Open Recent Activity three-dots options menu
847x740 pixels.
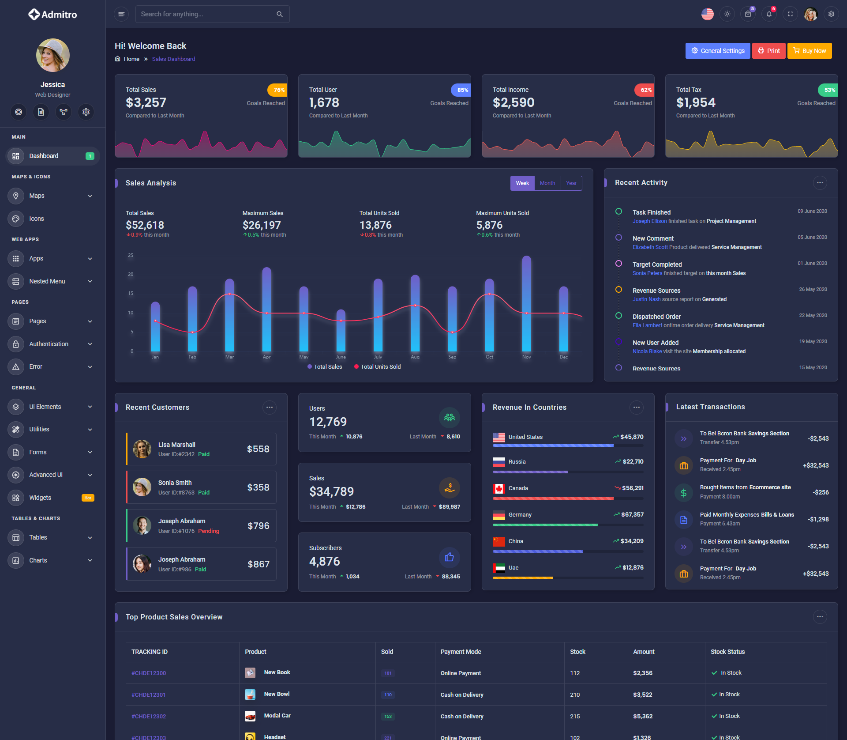tap(820, 183)
